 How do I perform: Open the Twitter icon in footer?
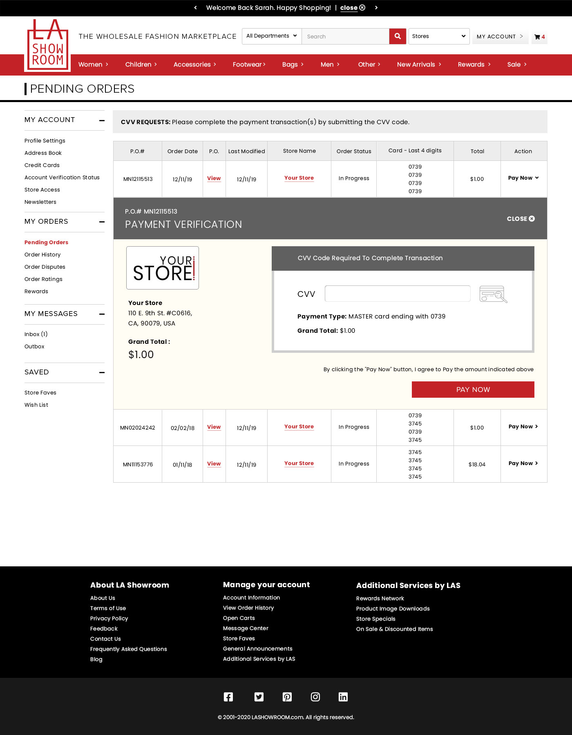259,697
